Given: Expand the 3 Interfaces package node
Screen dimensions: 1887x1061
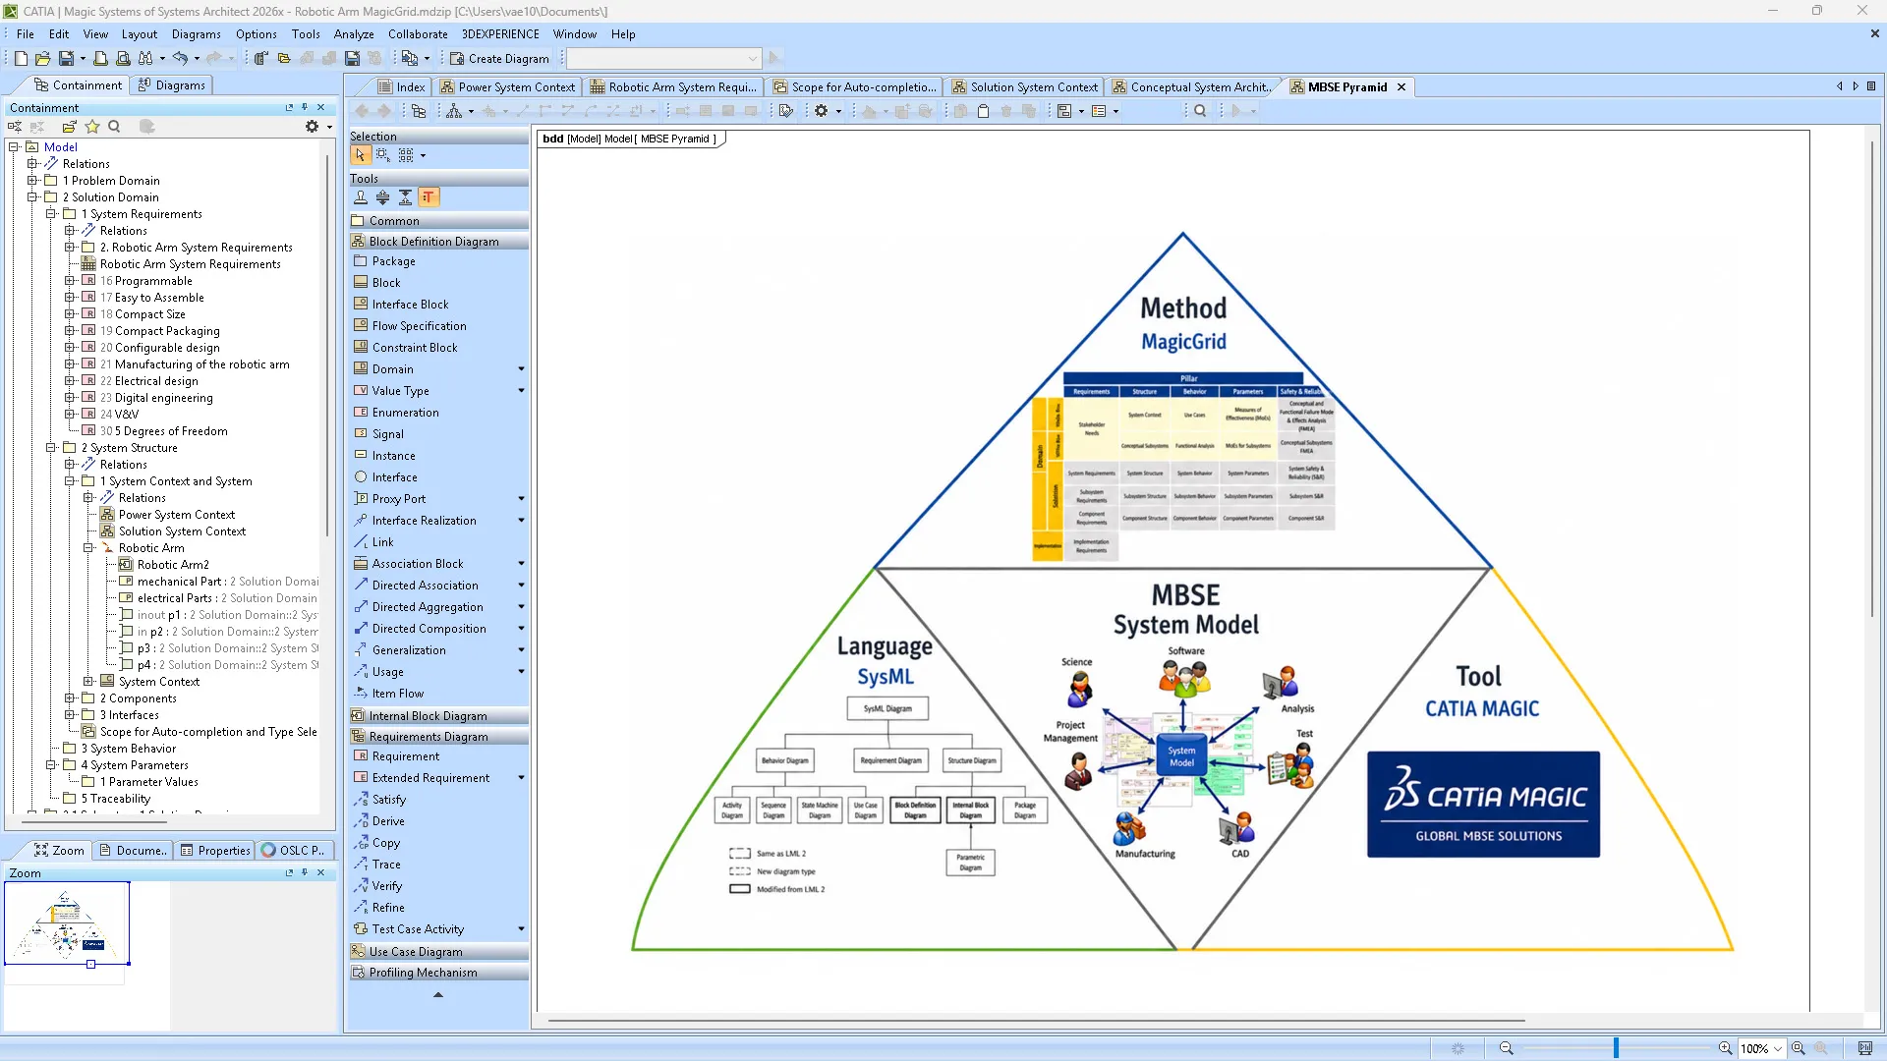Looking at the screenshot, I should click(69, 715).
